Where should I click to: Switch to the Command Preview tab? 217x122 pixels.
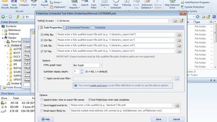(x=77, y=28)
